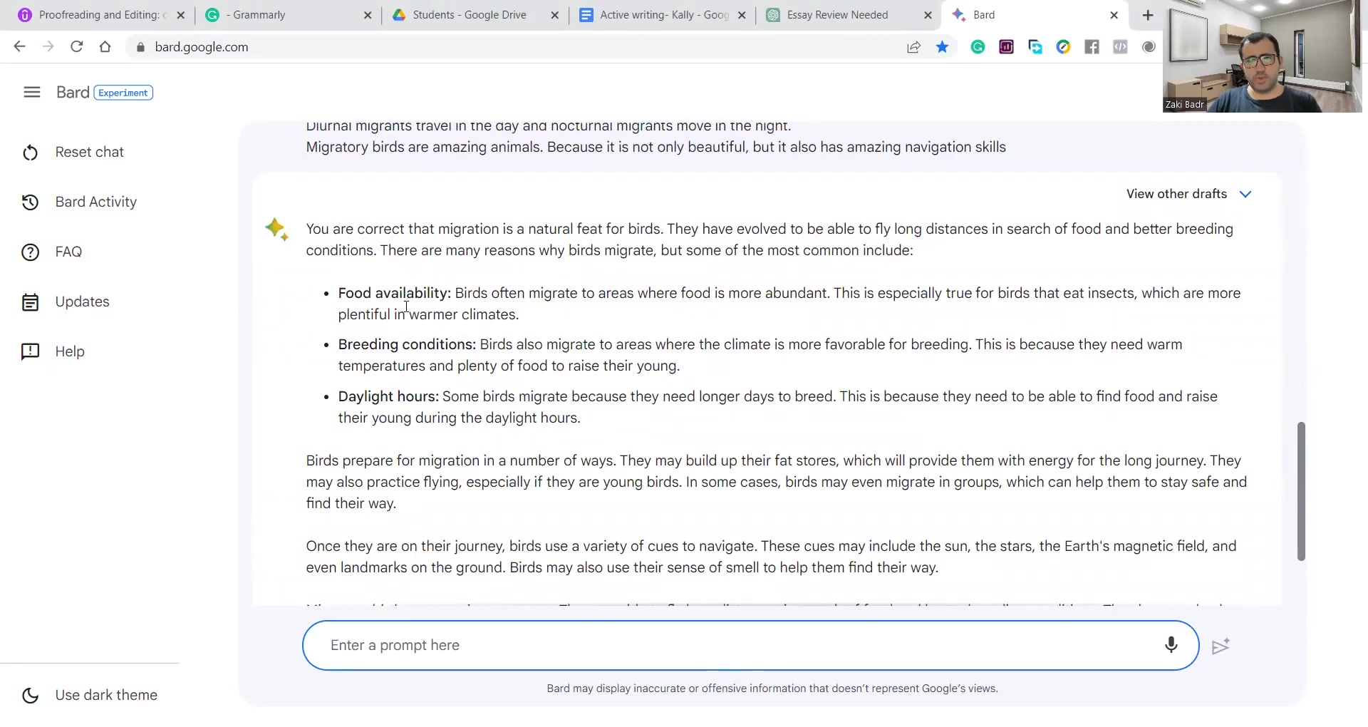The image size is (1368, 727).
Task: Open the gray circular extension icon
Action: 1149,47
